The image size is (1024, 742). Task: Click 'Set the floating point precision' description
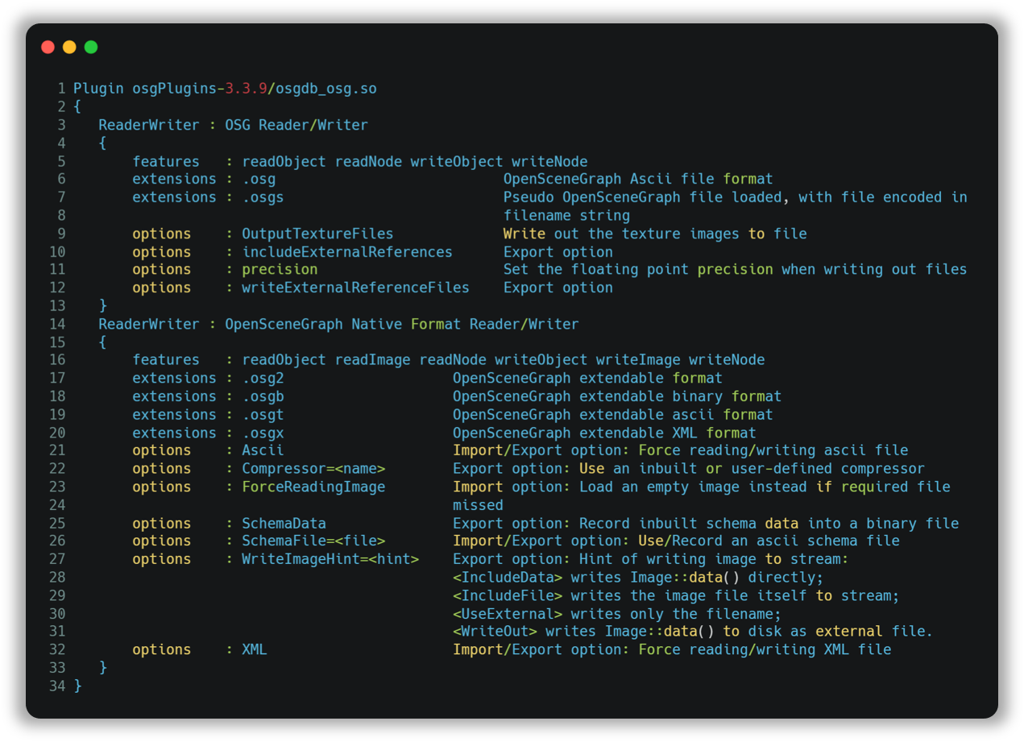pyautogui.click(x=638, y=269)
